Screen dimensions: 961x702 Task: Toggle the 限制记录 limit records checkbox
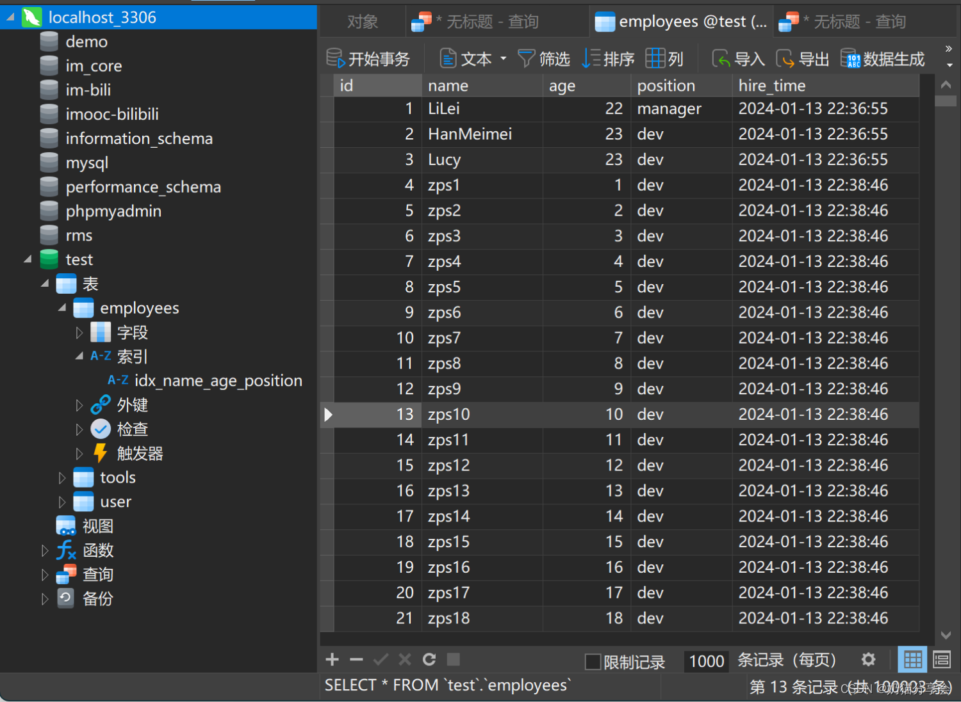[593, 661]
